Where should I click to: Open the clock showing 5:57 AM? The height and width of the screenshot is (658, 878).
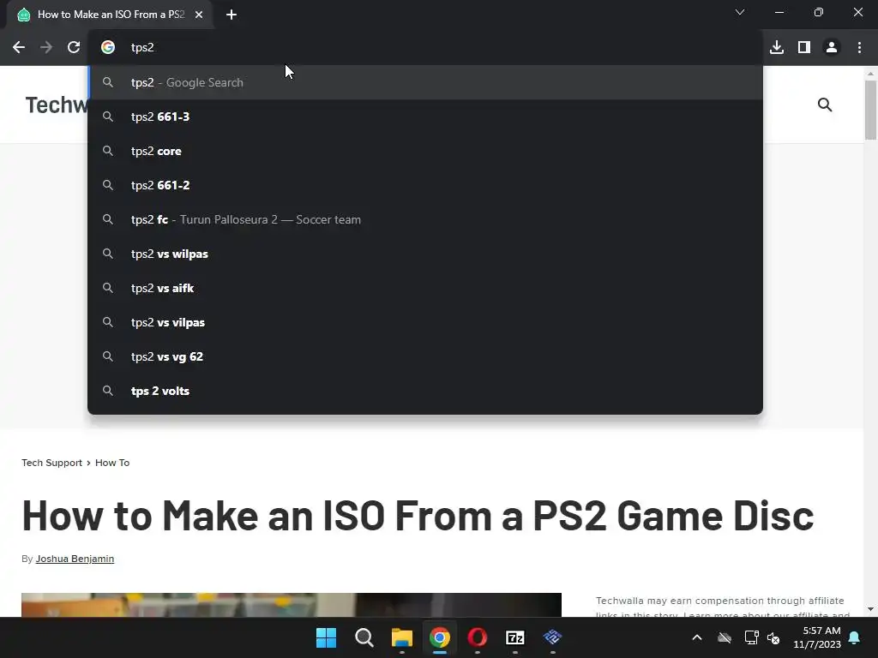tap(817, 637)
